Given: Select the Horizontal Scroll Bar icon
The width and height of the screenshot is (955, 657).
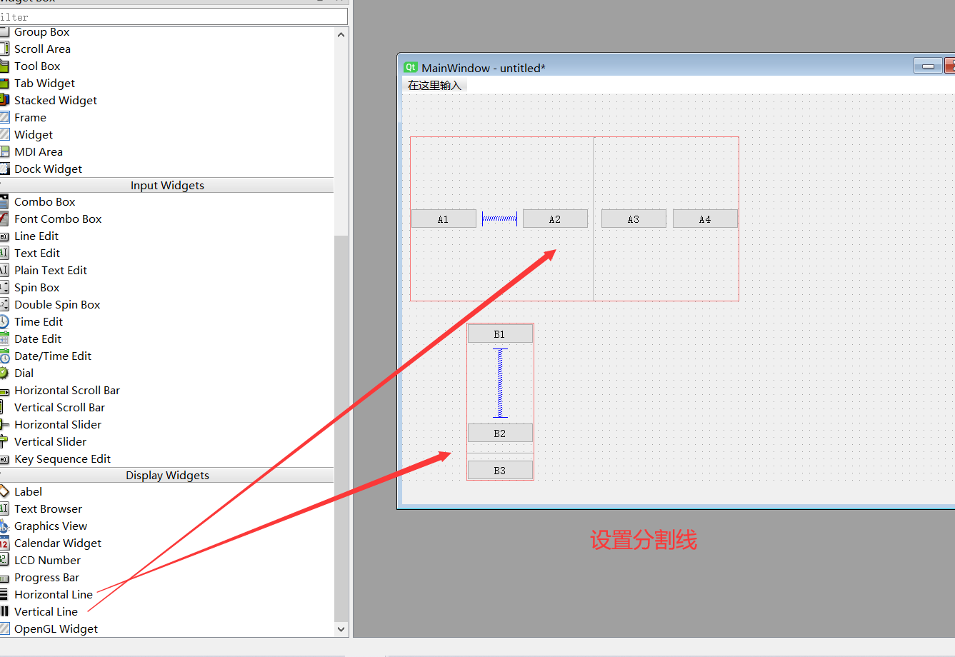Looking at the screenshot, I should click(4, 390).
